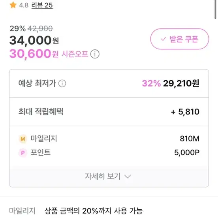
Task: Click the 34,000원 sale price
Action: point(34,40)
